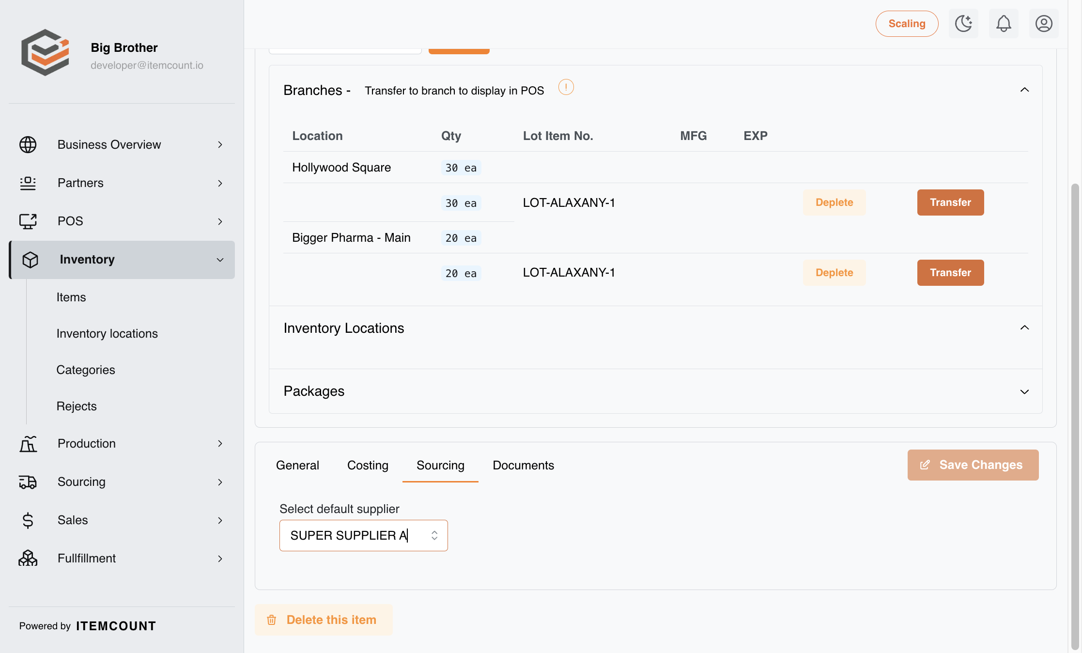Expand the Packages section

point(1024,391)
